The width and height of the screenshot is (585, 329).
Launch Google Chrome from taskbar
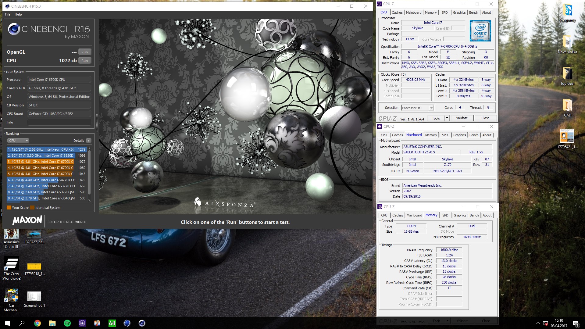(x=37, y=323)
